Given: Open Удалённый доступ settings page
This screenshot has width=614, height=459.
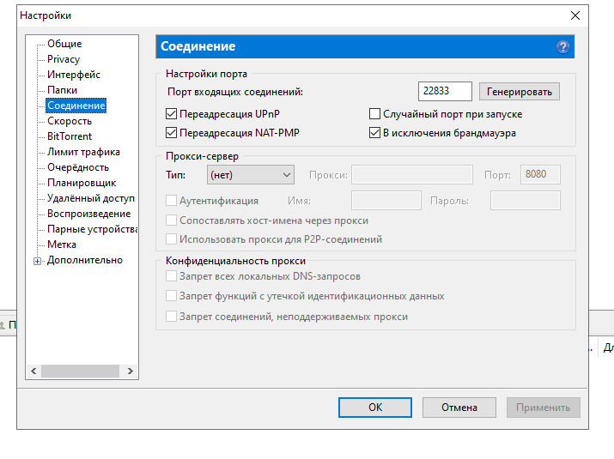Looking at the screenshot, I should click(90, 198).
